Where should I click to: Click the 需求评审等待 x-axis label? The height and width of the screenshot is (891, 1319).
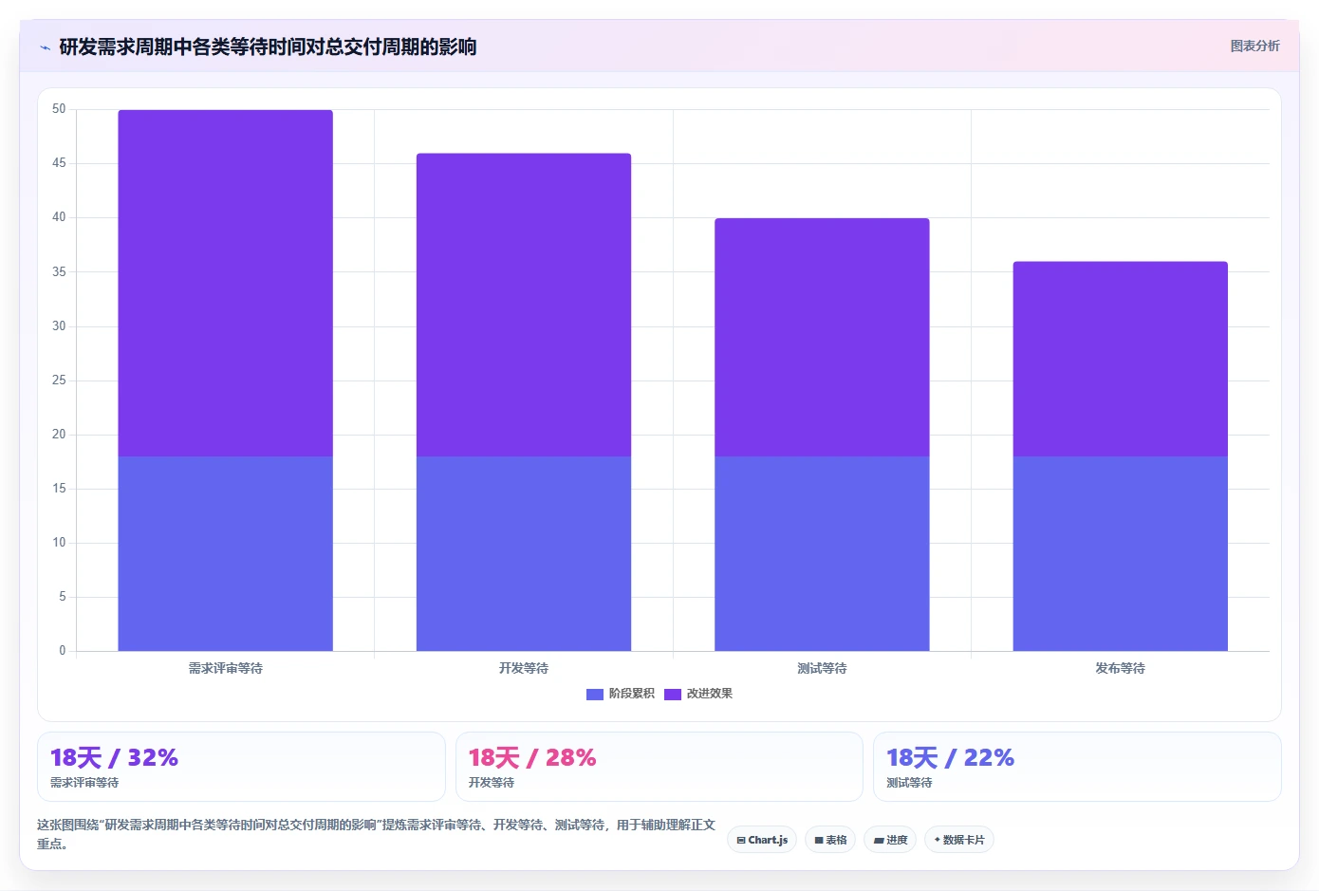225,668
